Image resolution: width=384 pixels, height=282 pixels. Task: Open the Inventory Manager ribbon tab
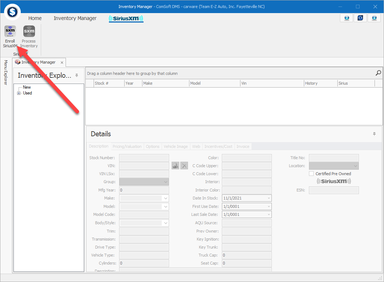point(75,18)
